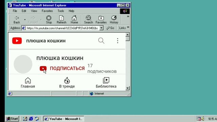Open the Search toolbar button
Viewport: 217px width, 122px height.
[88, 20]
